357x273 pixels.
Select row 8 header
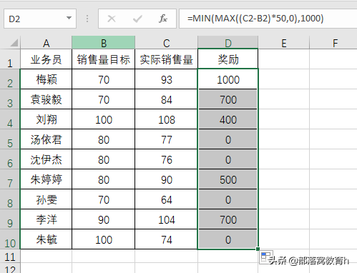pos(10,199)
